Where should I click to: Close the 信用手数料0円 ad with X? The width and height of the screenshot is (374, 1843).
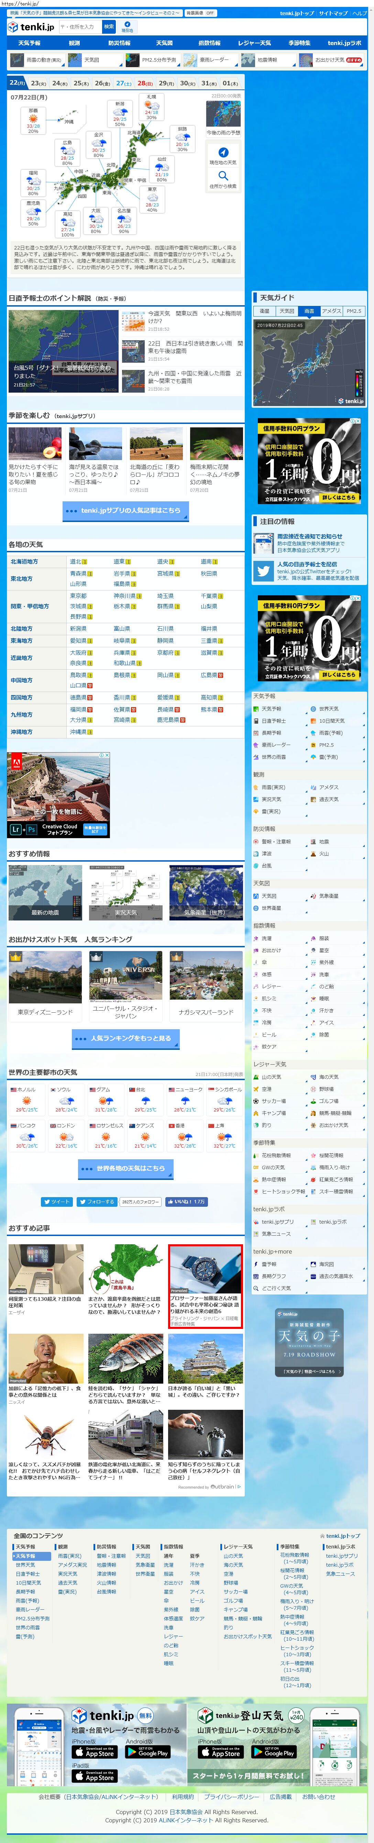[357, 421]
